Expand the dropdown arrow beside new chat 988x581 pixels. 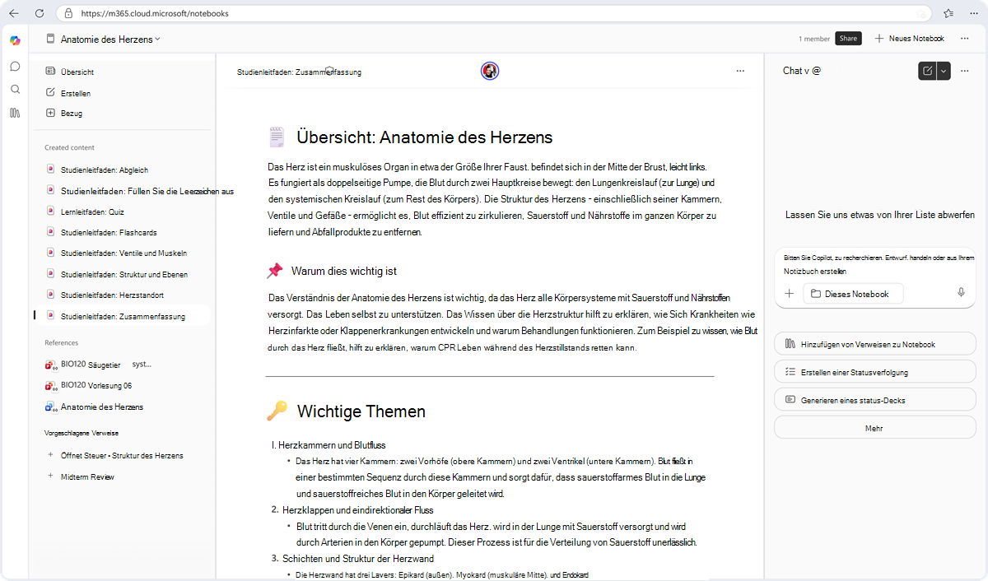tap(944, 71)
